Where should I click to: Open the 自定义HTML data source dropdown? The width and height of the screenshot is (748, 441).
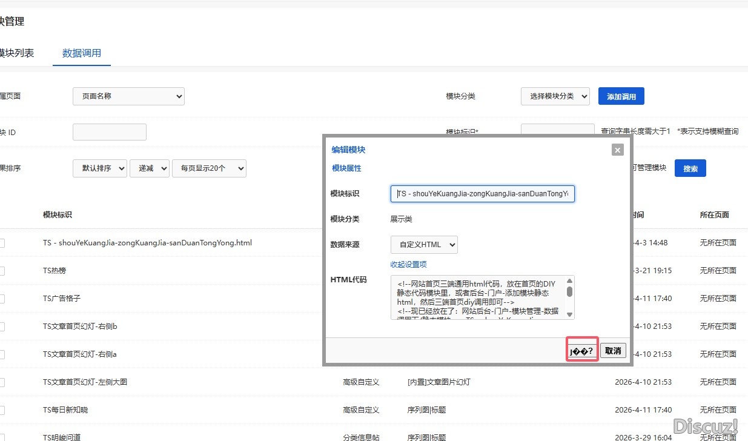tap(423, 244)
